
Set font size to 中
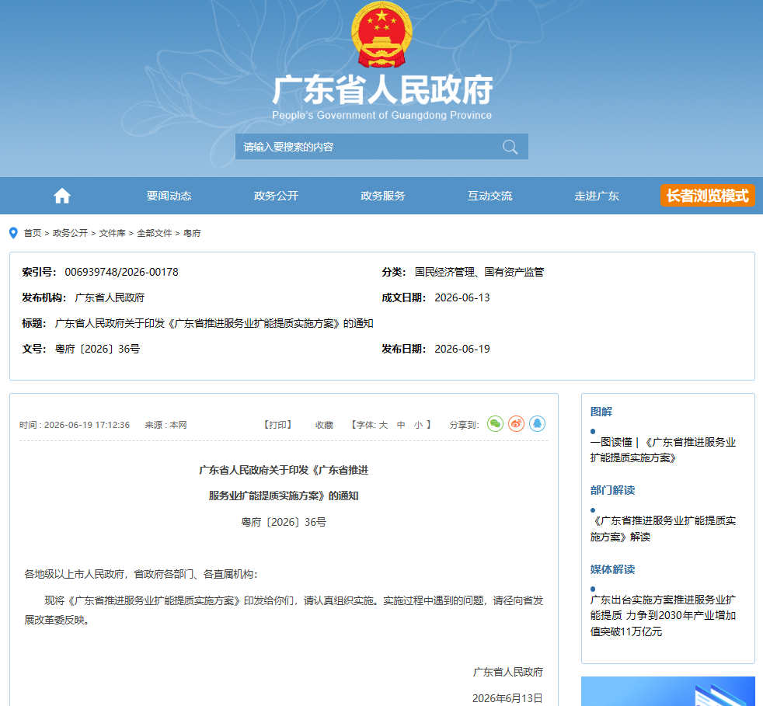pos(401,425)
